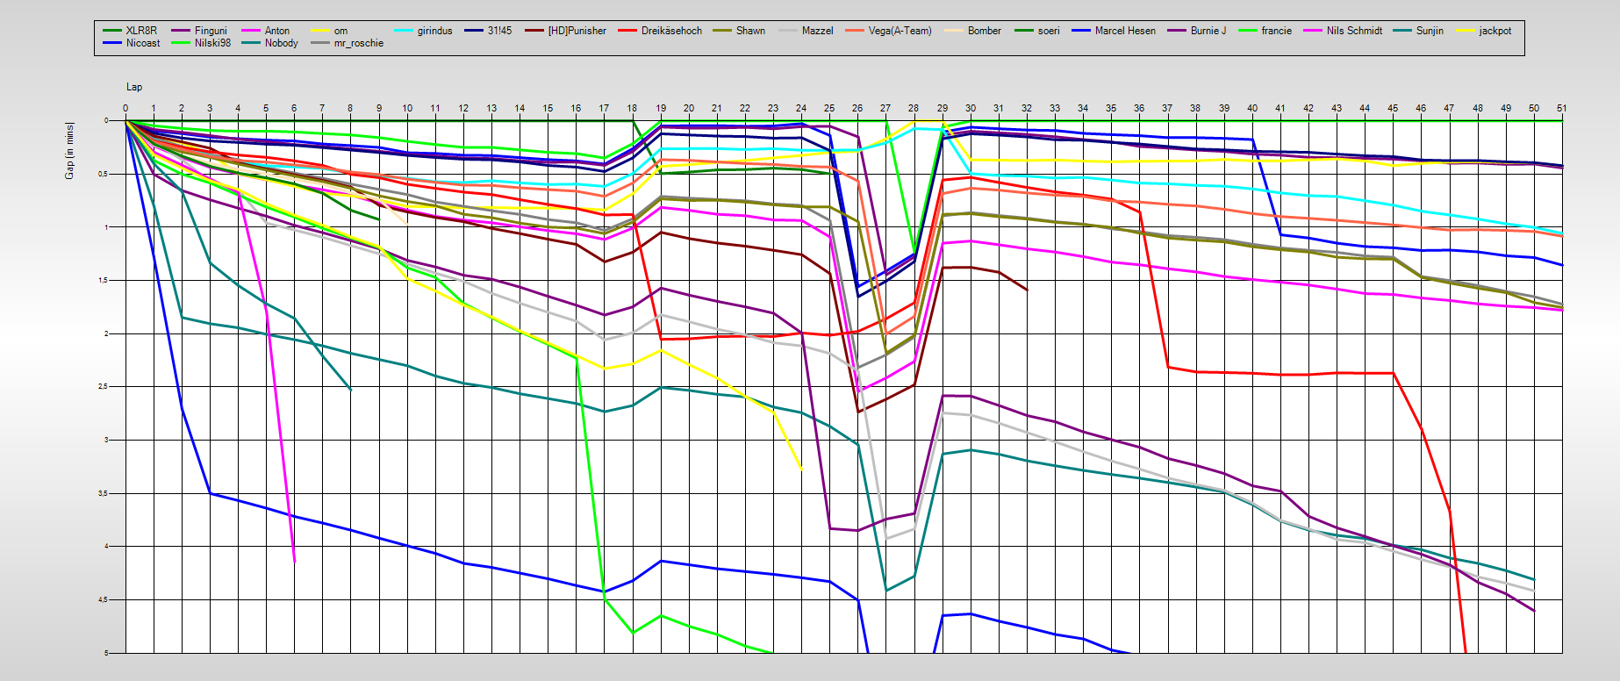Image resolution: width=1620 pixels, height=681 pixels.
Task: Click the dark green line swatch beside XLR8R
Action: pos(111,31)
